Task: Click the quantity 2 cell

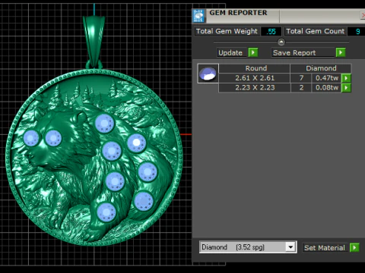Action: pos(301,88)
